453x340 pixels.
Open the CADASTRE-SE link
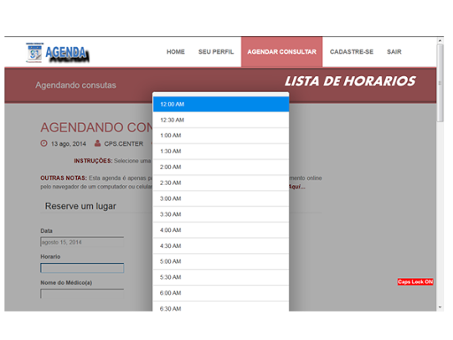(x=351, y=52)
